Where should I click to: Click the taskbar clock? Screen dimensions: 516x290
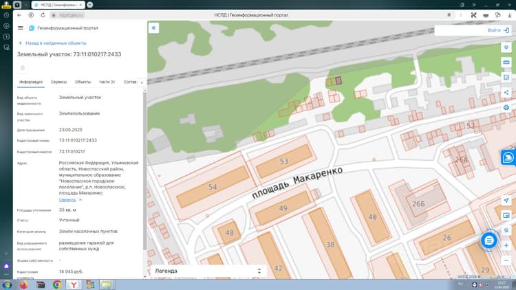click(502, 285)
